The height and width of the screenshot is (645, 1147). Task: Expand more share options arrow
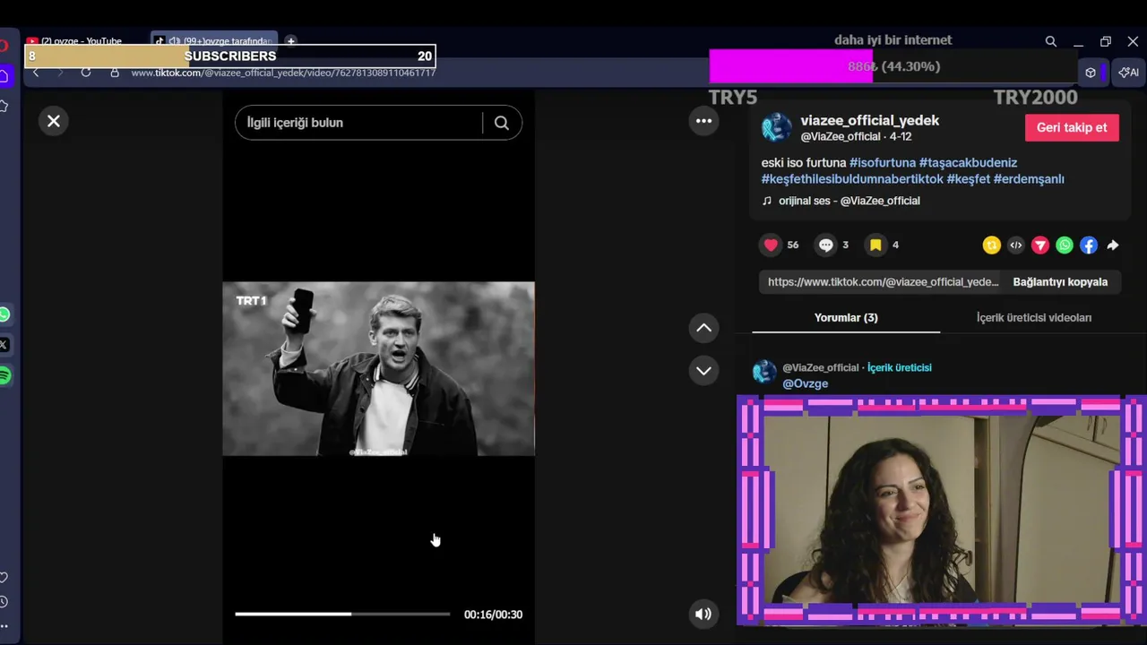[1112, 245]
